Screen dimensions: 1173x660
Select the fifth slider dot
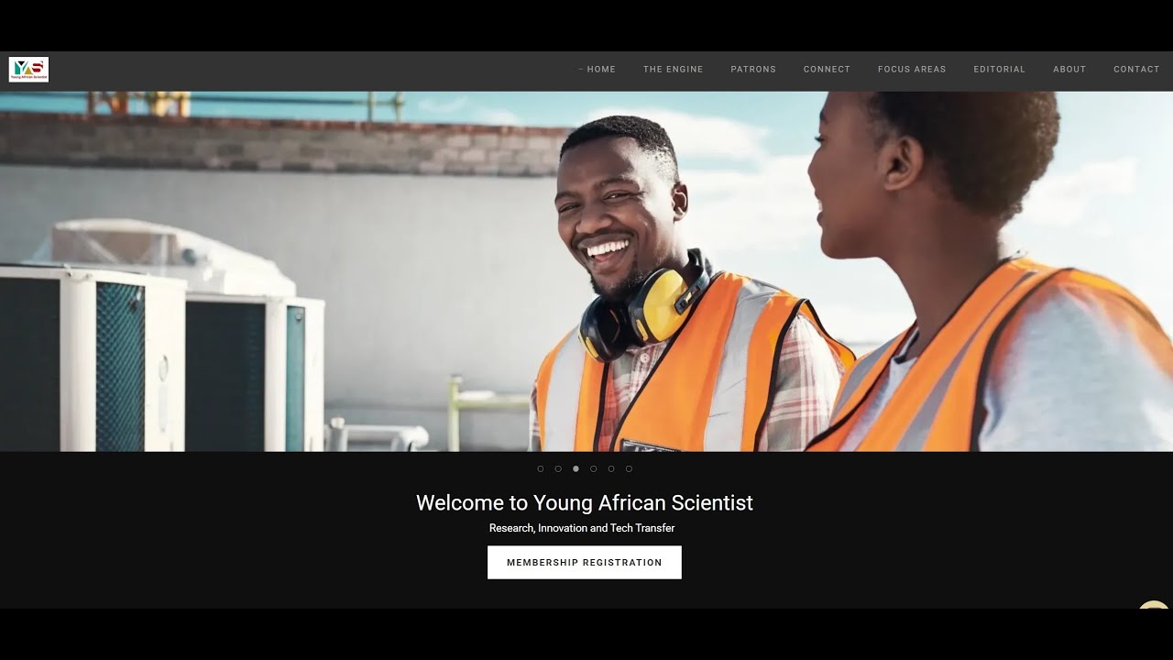coord(611,468)
